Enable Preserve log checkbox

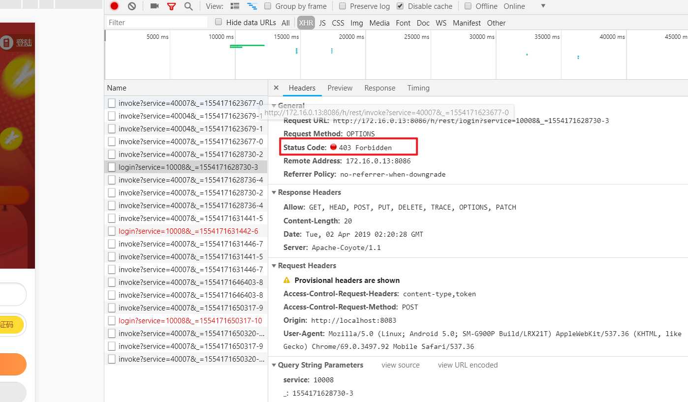(x=342, y=6)
